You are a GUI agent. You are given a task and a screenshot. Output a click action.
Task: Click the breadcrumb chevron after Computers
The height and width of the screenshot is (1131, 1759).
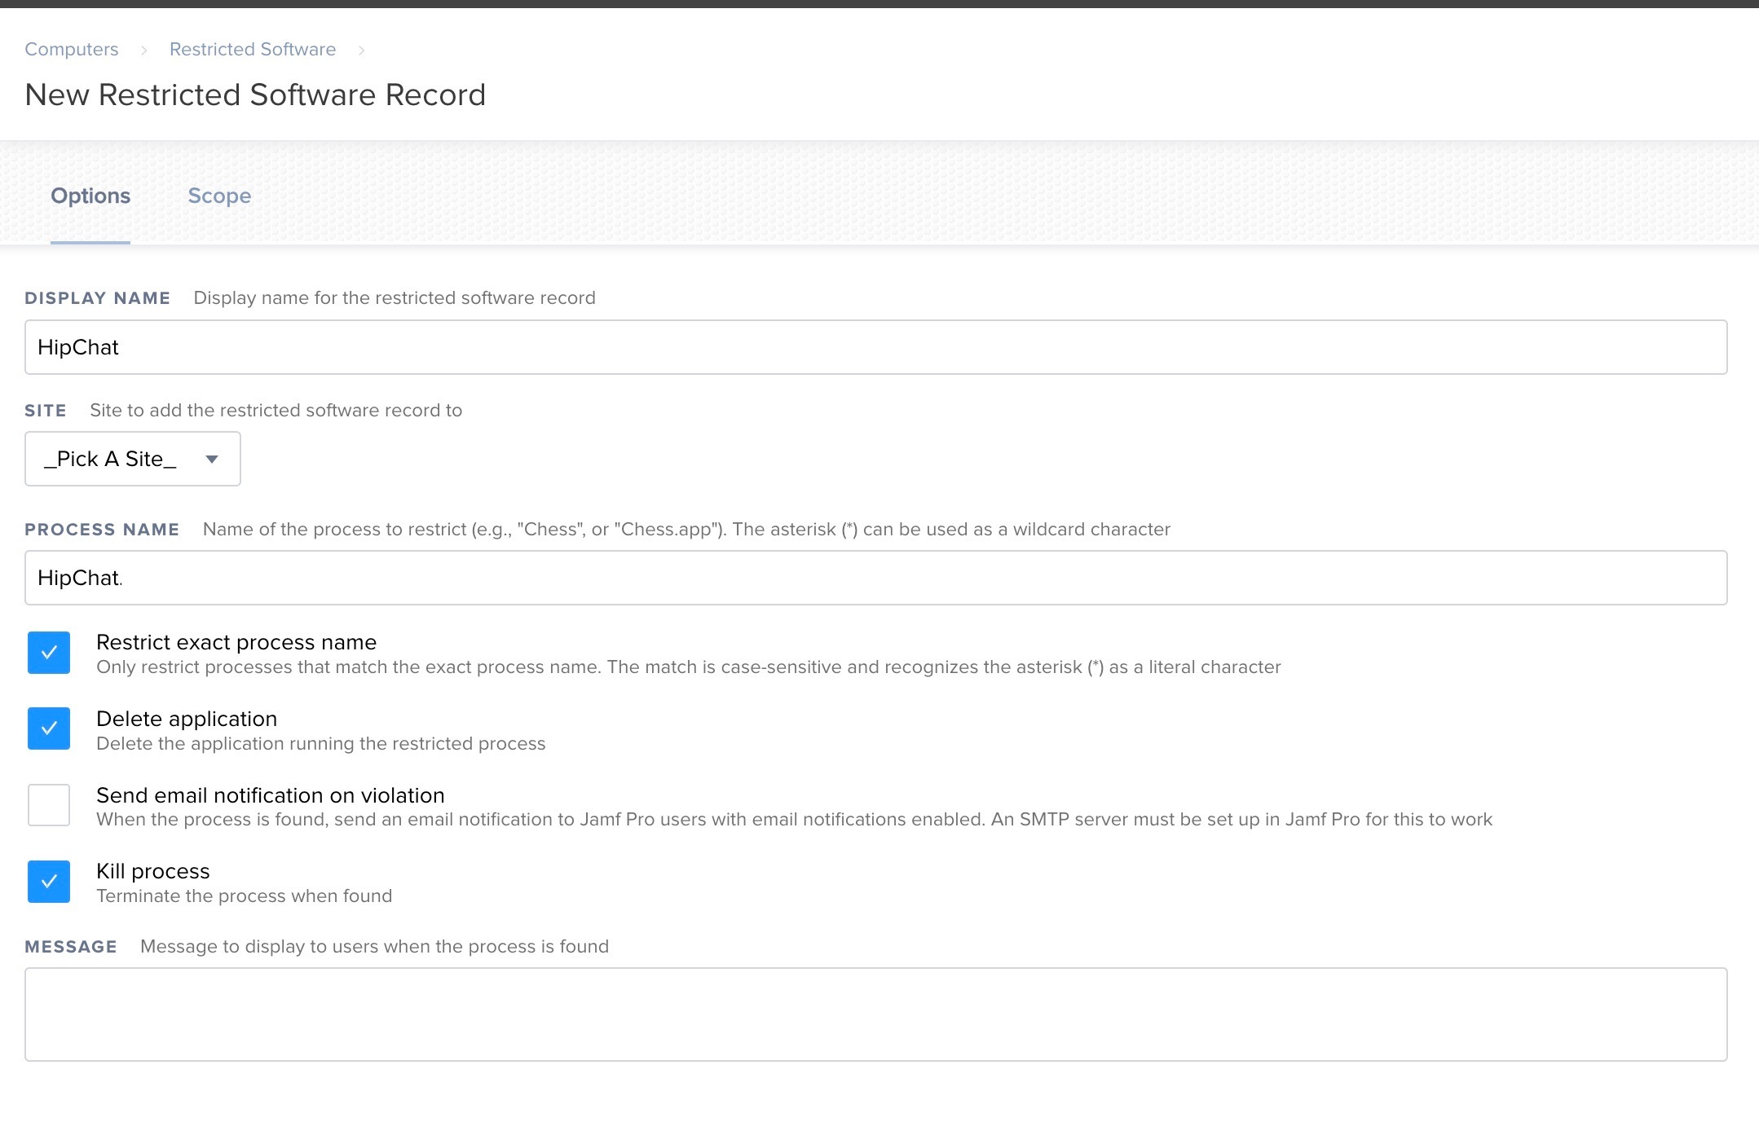(143, 51)
